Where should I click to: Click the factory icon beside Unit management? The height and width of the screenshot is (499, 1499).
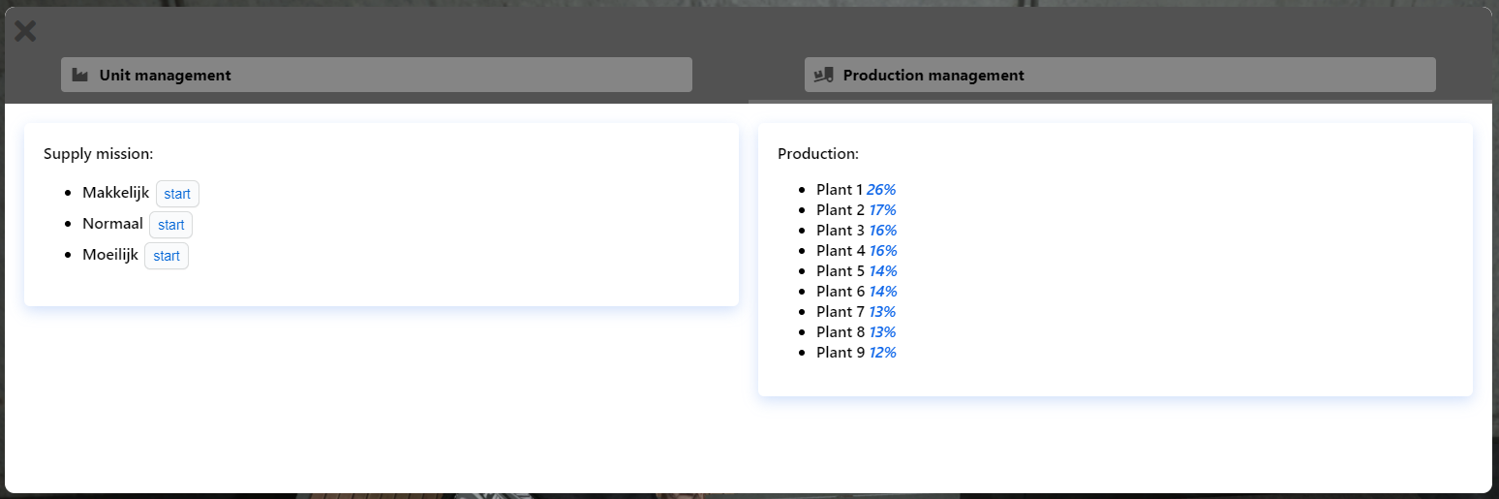point(80,75)
